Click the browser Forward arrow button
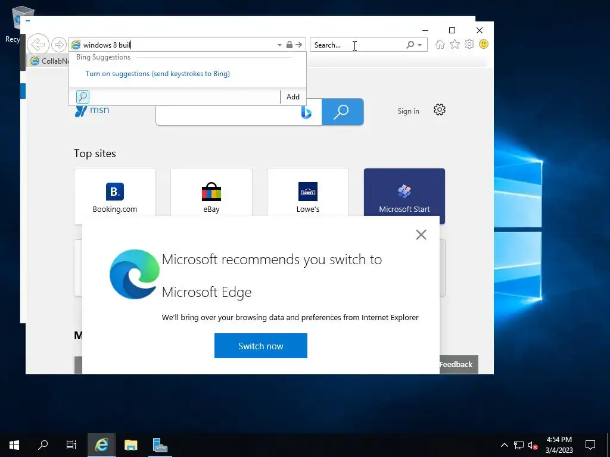Screen dimensions: 610x457 pos(59,45)
